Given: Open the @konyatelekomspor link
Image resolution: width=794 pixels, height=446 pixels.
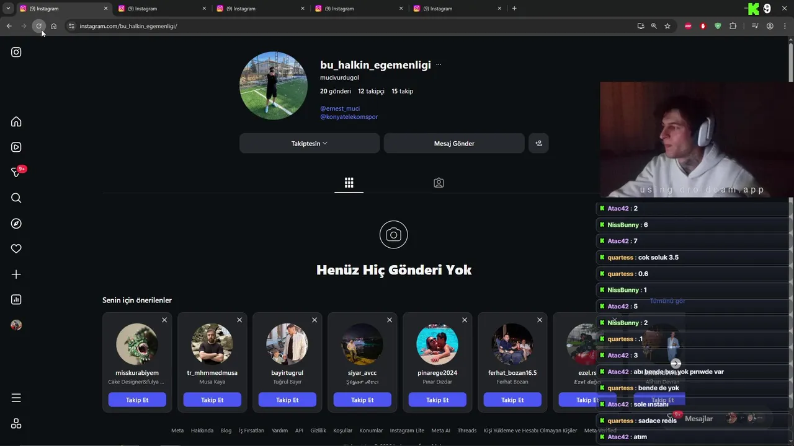Looking at the screenshot, I should coord(349,116).
